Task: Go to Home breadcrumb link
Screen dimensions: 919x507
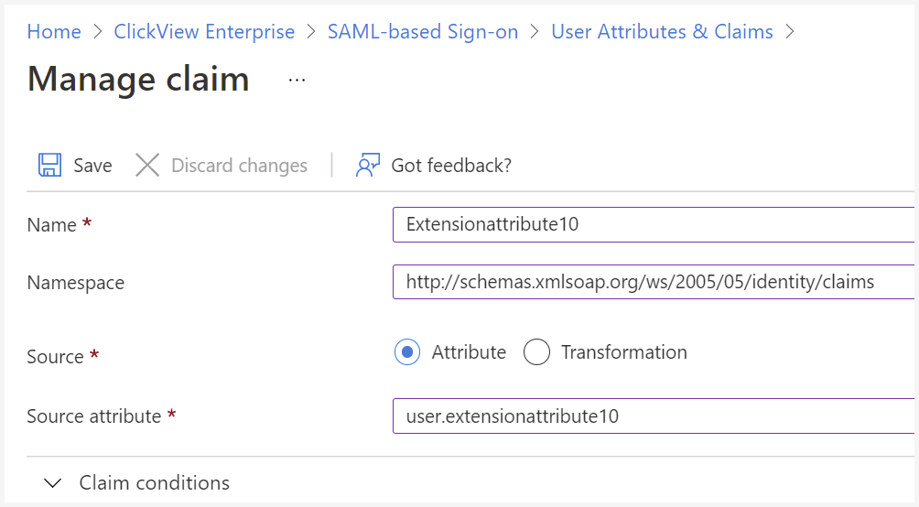Action: pyautogui.click(x=54, y=32)
